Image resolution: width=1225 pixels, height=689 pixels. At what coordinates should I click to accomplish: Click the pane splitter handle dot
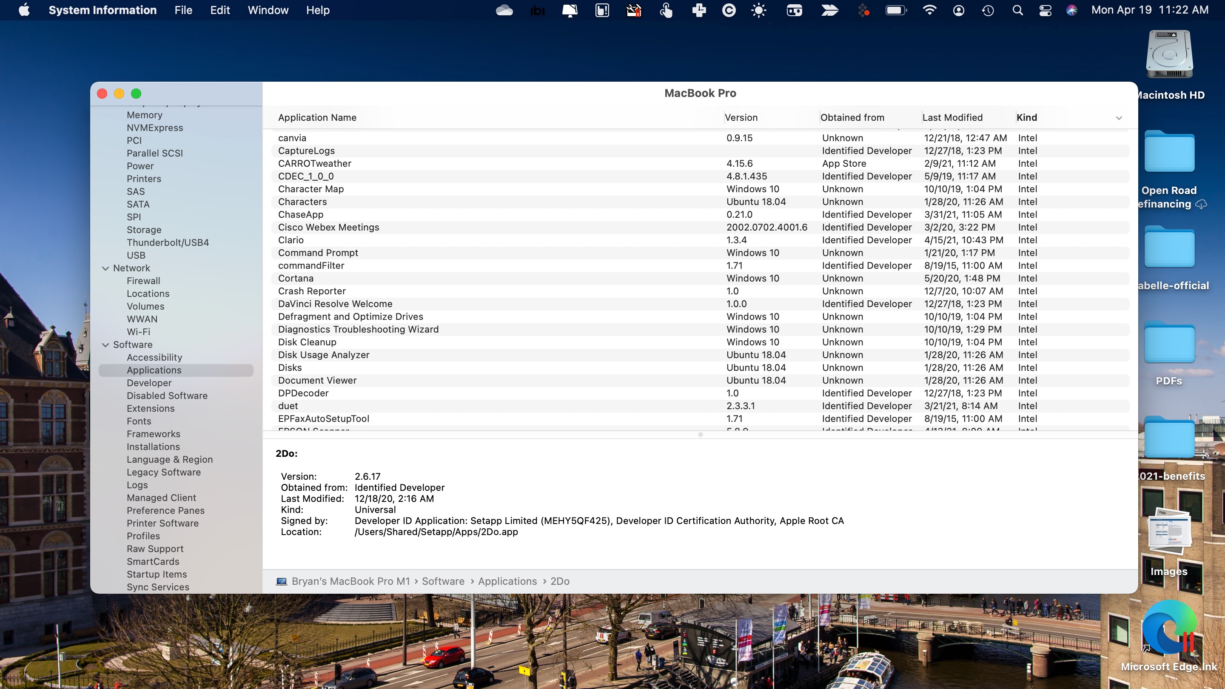pos(700,435)
